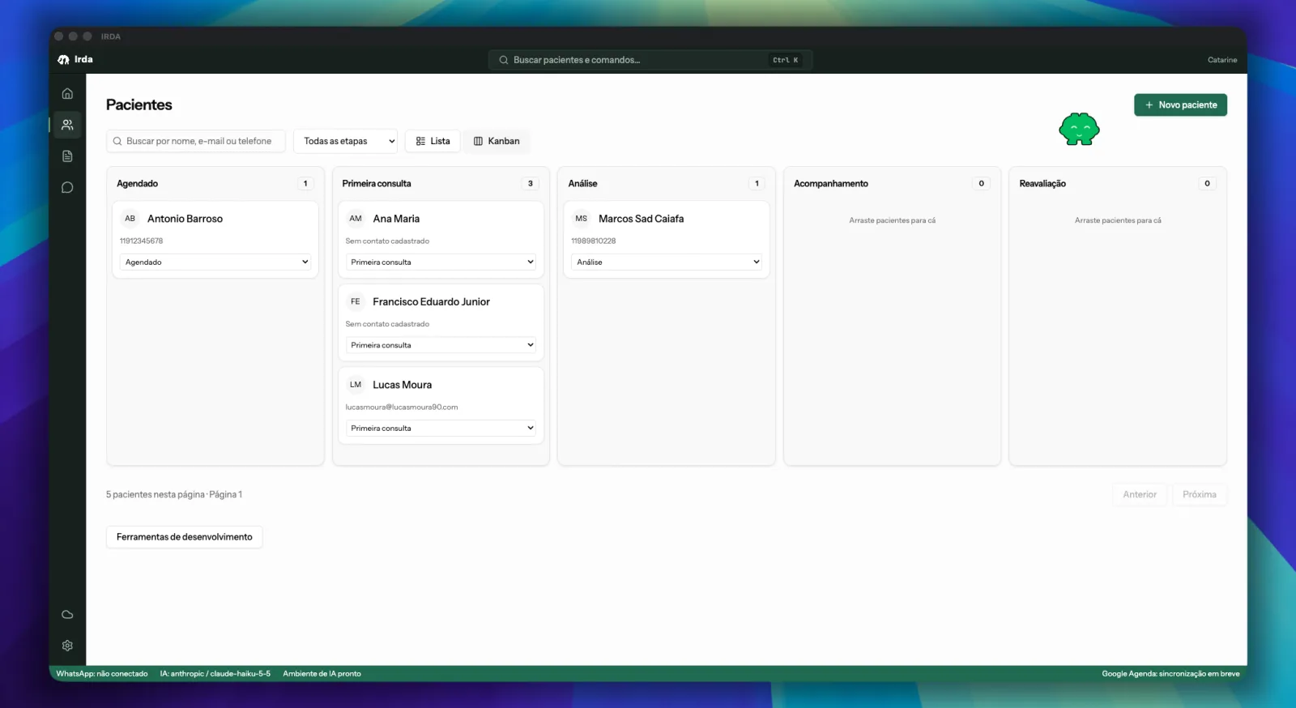
Task: Switch to the Lista view
Action: pos(433,141)
